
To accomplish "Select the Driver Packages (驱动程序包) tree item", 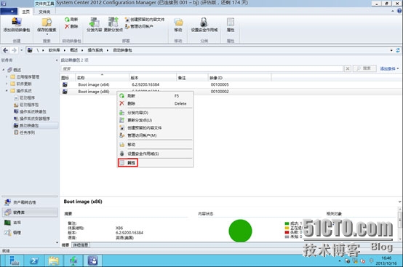I will click(x=26, y=105).
